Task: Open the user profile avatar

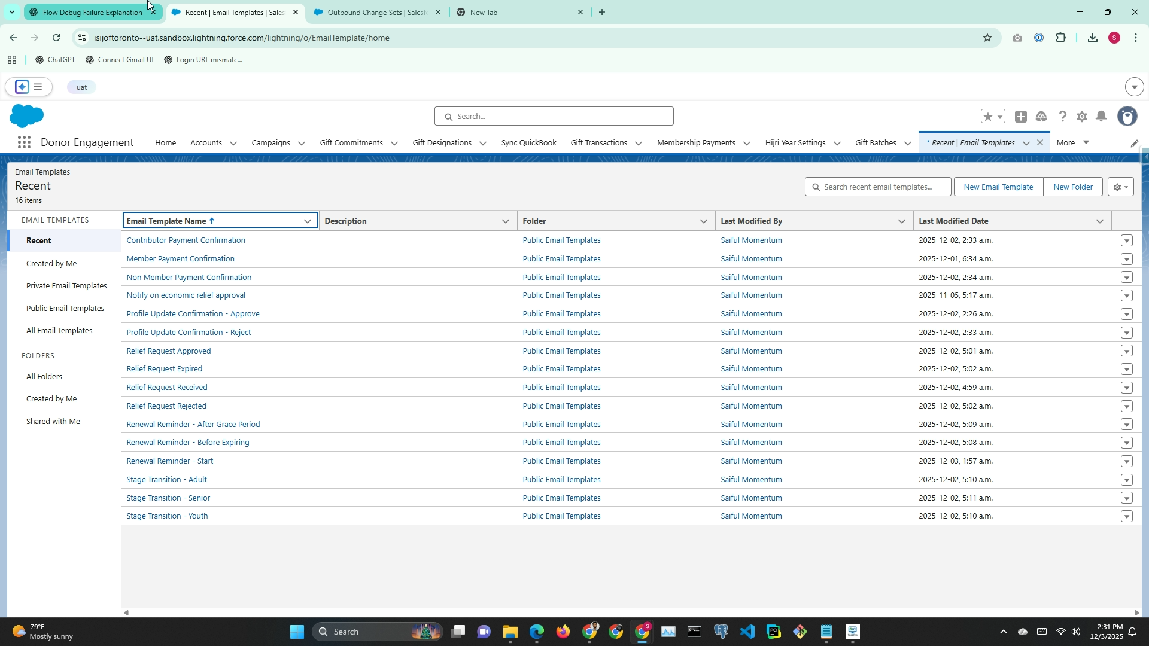Action: (x=1127, y=117)
